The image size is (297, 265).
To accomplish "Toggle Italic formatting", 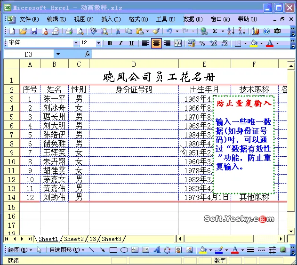I will click(120, 43).
